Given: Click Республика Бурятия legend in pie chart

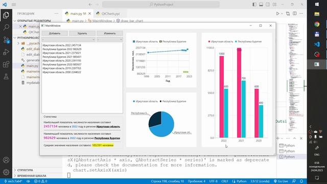Looking at the screenshot, I should [173, 101].
